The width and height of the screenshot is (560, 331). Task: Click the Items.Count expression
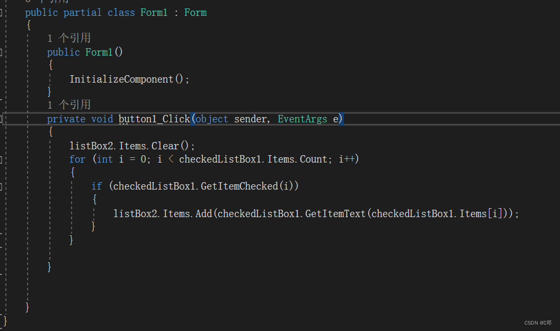298,159
